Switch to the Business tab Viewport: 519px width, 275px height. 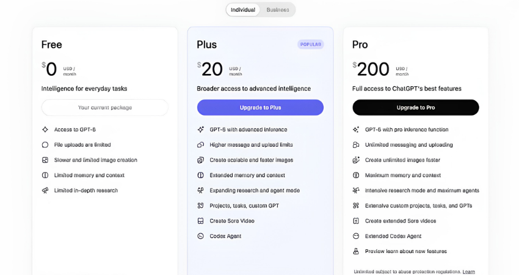(x=278, y=10)
